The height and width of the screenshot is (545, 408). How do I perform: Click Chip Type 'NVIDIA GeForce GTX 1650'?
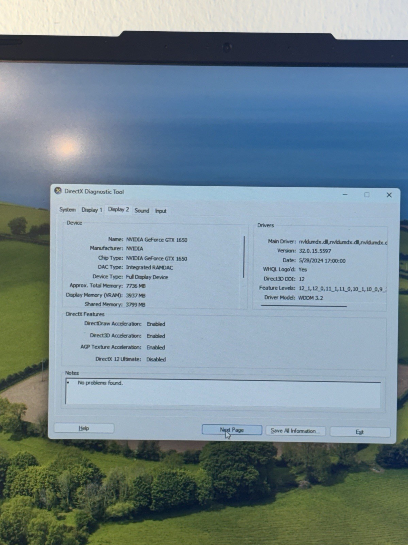[157, 259]
